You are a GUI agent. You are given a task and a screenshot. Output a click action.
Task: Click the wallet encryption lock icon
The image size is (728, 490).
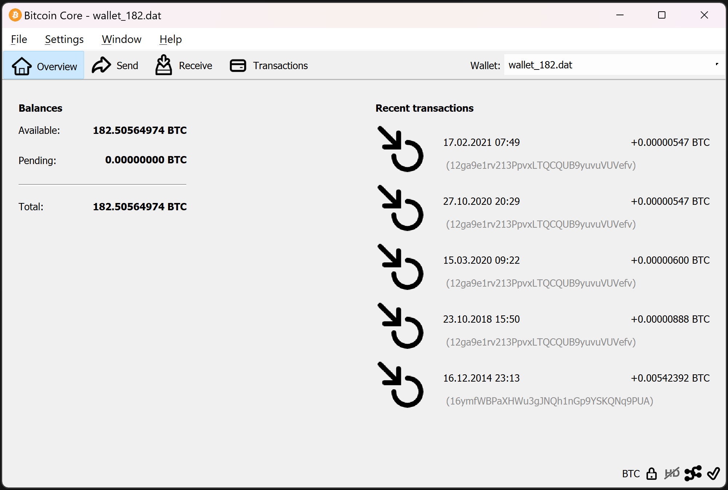[x=651, y=474]
